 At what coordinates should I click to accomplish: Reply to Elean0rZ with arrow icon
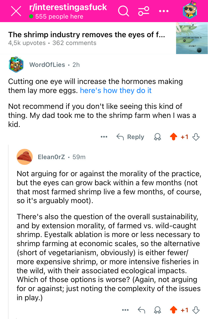141,310
